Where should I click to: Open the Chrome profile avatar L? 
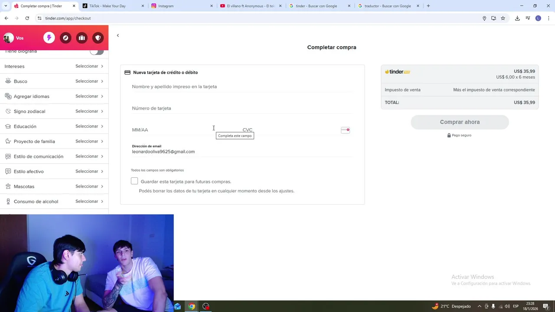[538, 18]
